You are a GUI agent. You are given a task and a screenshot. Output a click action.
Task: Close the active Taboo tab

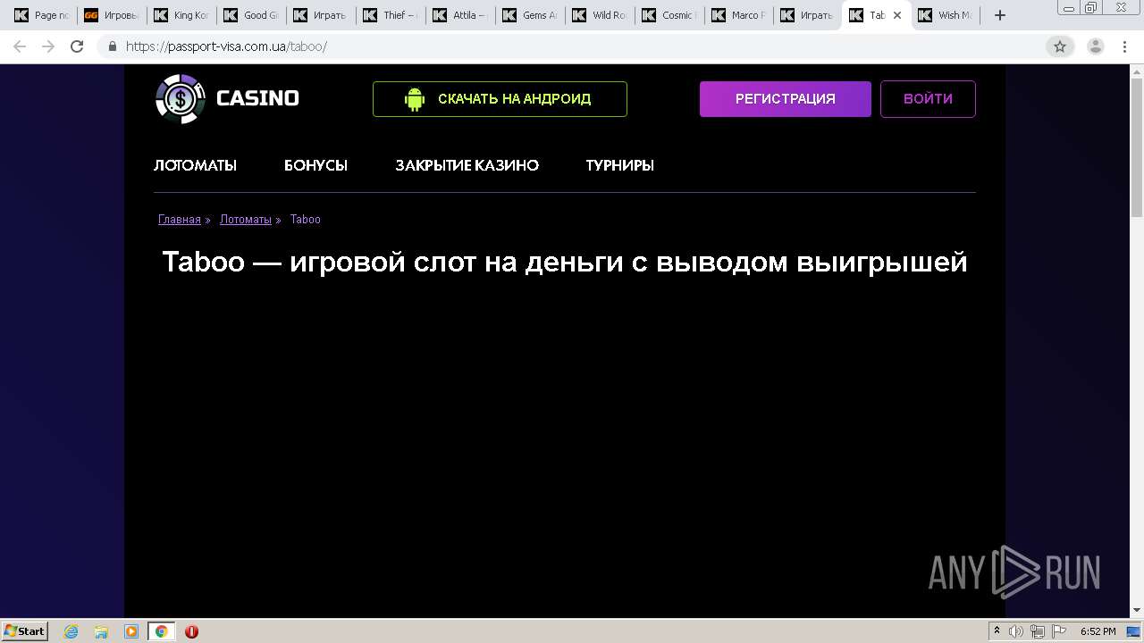coord(897,15)
